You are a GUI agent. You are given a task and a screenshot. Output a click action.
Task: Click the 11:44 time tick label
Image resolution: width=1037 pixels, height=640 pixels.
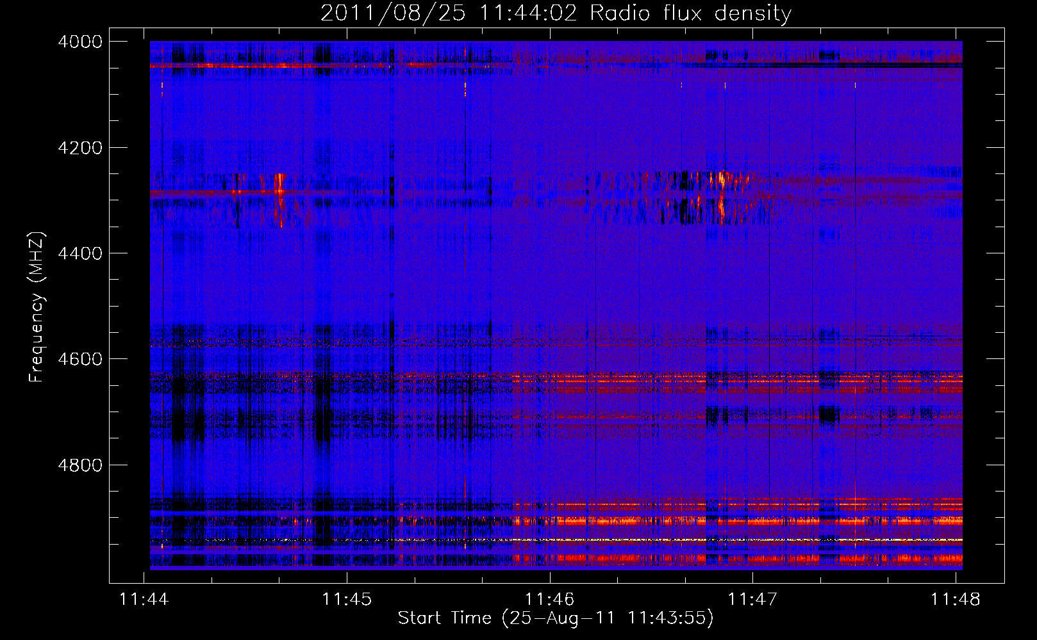tap(144, 599)
